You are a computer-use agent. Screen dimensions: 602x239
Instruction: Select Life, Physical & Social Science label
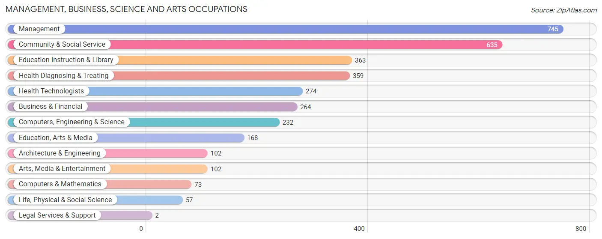[65, 200]
